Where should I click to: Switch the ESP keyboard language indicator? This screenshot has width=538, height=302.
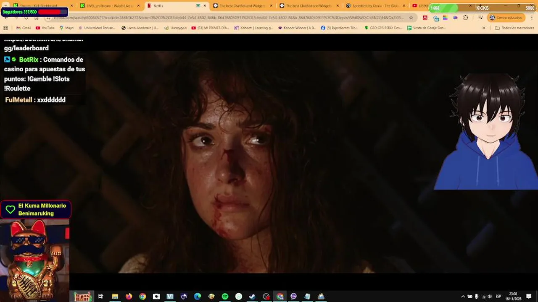(498, 297)
